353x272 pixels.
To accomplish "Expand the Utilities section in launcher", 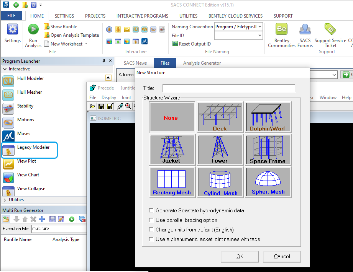I will point(16,200).
